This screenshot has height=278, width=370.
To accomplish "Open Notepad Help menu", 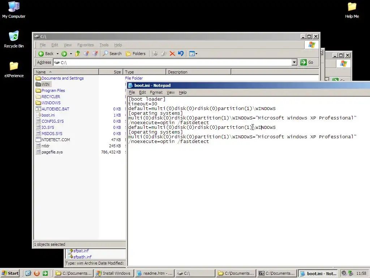I will [x=182, y=92].
